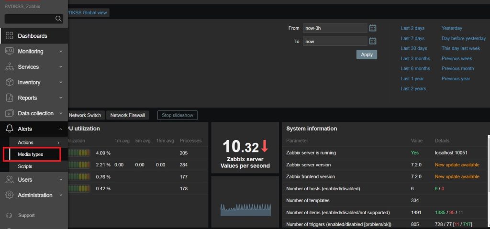490x229 pixels.
Task: Switch to the Network Firewall tab
Action: coord(127,115)
